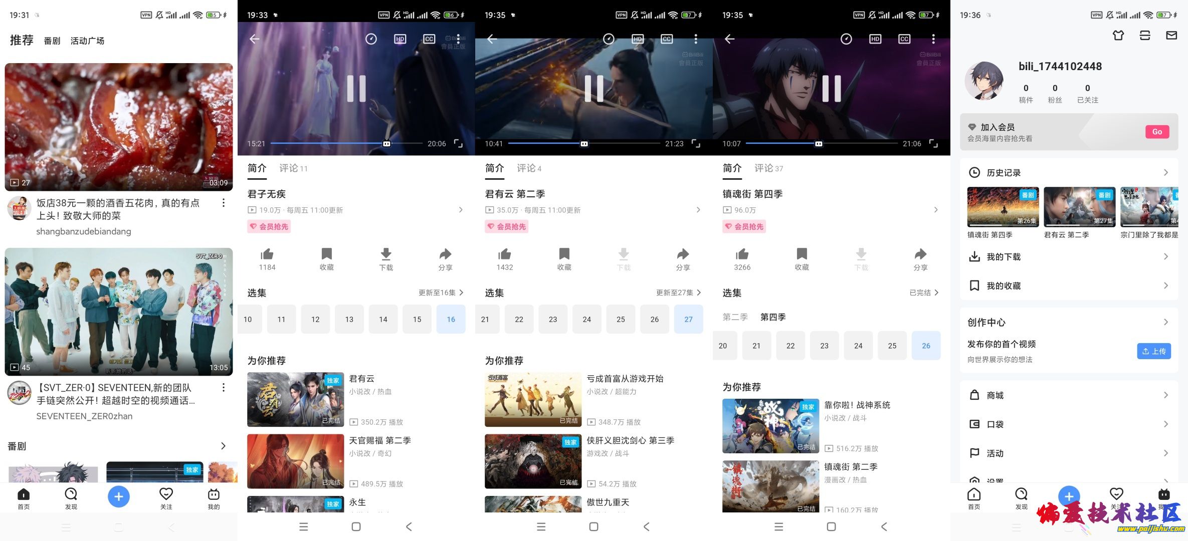The height and width of the screenshot is (541, 1188).
Task: Tap the 我的下载 download icon
Action: 974,257
